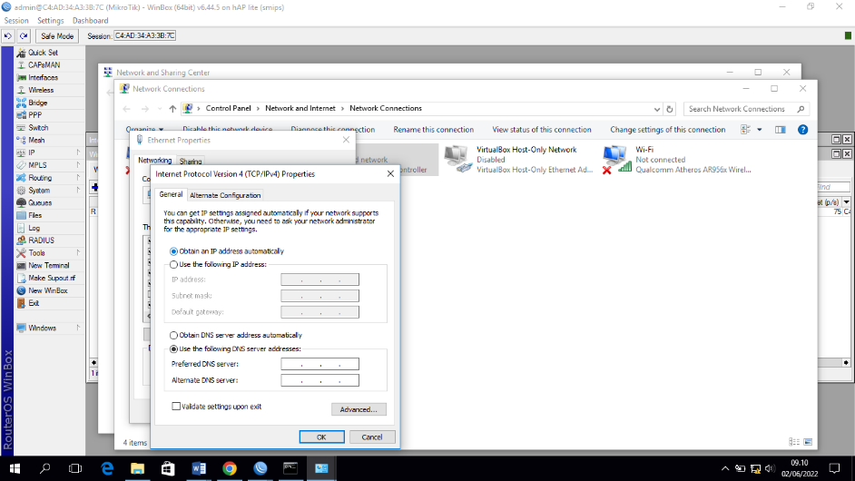Select VirtualBox Host-Only Network adapter
The width and height of the screenshot is (855, 481).
tap(518, 159)
